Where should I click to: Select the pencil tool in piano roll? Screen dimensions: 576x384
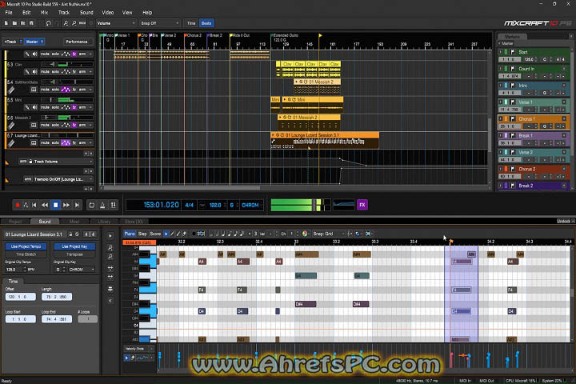[x=172, y=234]
